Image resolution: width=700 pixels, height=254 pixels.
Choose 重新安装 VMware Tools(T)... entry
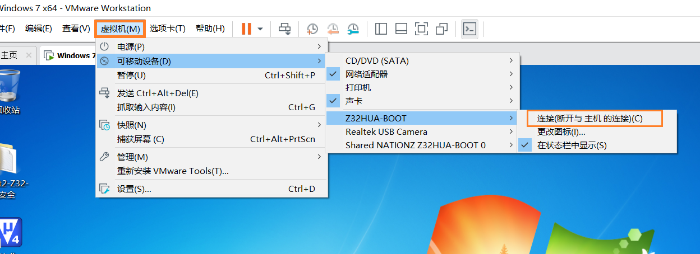211,171
